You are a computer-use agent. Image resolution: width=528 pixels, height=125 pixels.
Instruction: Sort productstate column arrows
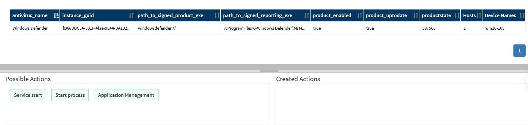pyautogui.click(x=457, y=15)
